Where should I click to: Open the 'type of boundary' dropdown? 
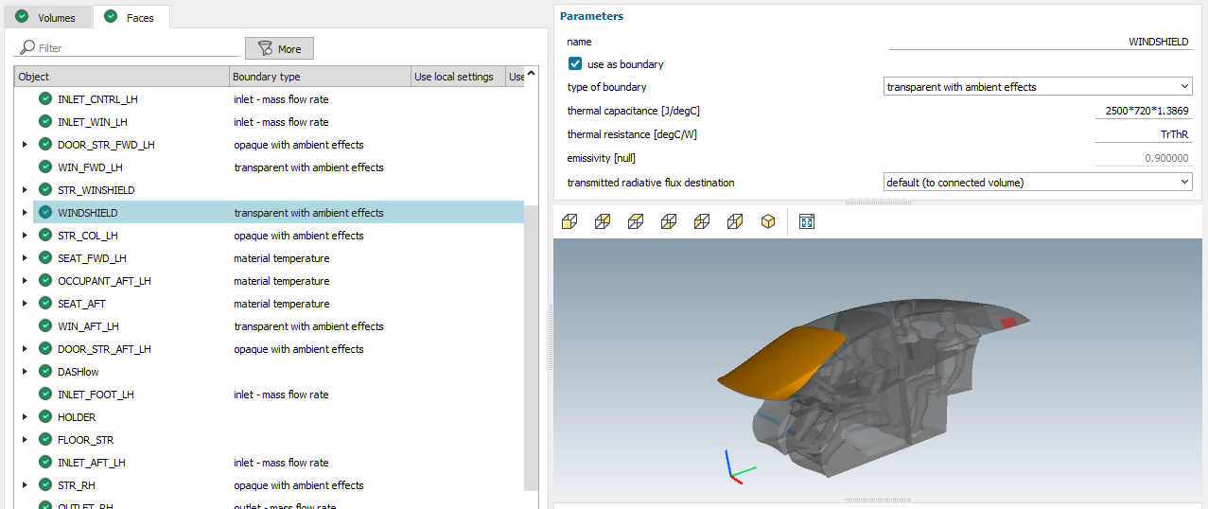(1037, 87)
